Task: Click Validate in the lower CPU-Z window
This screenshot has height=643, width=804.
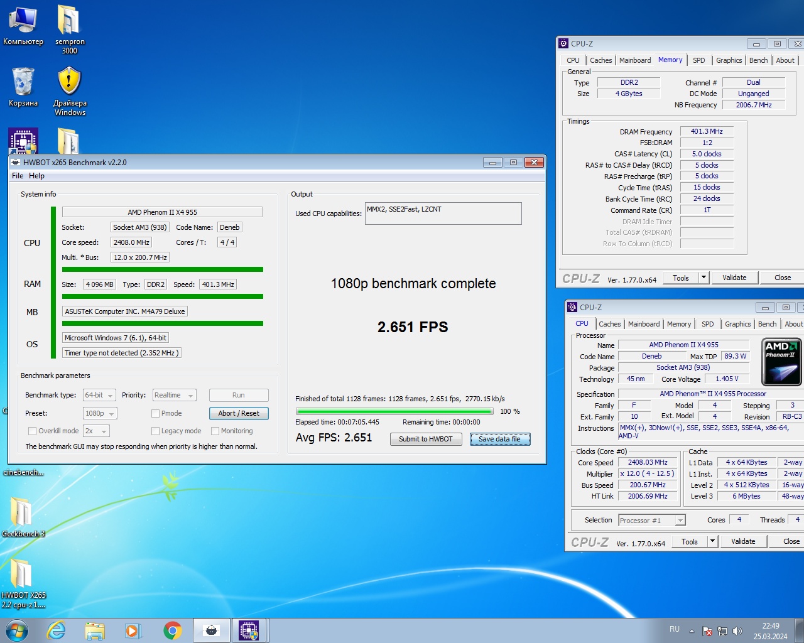Action: [x=743, y=541]
